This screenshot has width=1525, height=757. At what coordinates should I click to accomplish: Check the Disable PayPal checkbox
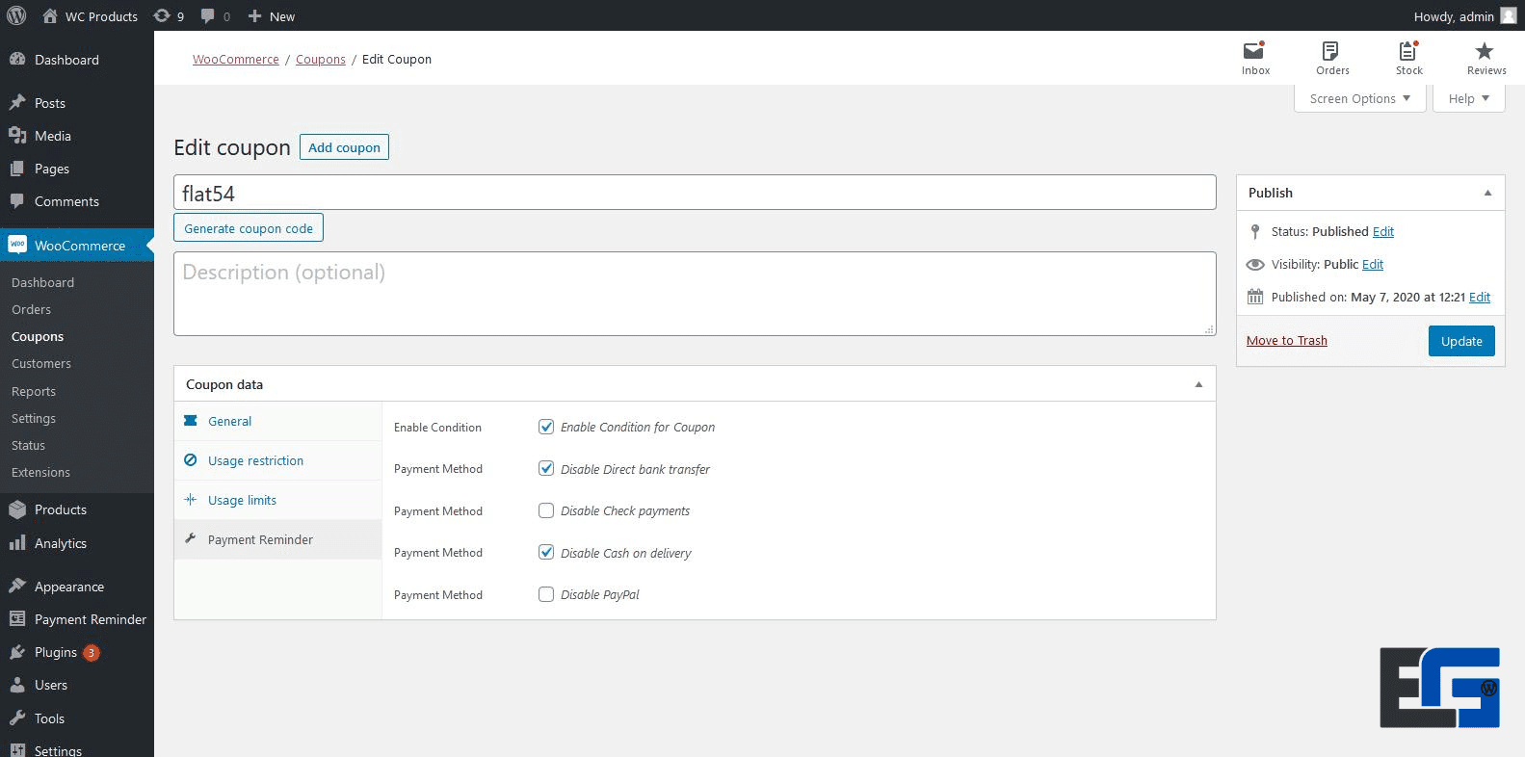click(x=546, y=594)
